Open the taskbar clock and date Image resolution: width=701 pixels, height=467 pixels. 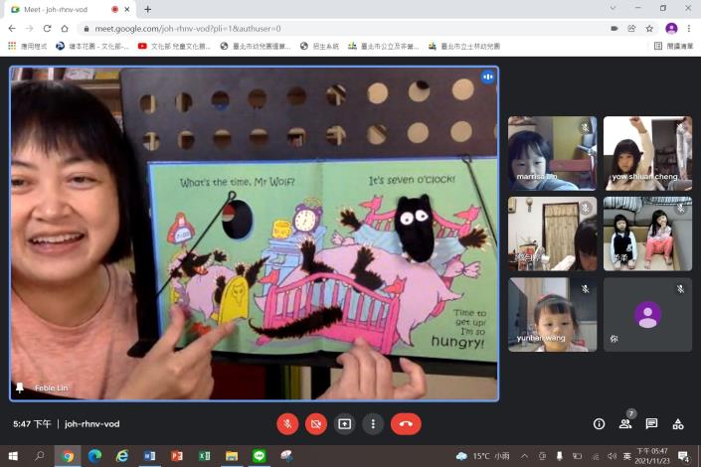[x=652, y=456]
